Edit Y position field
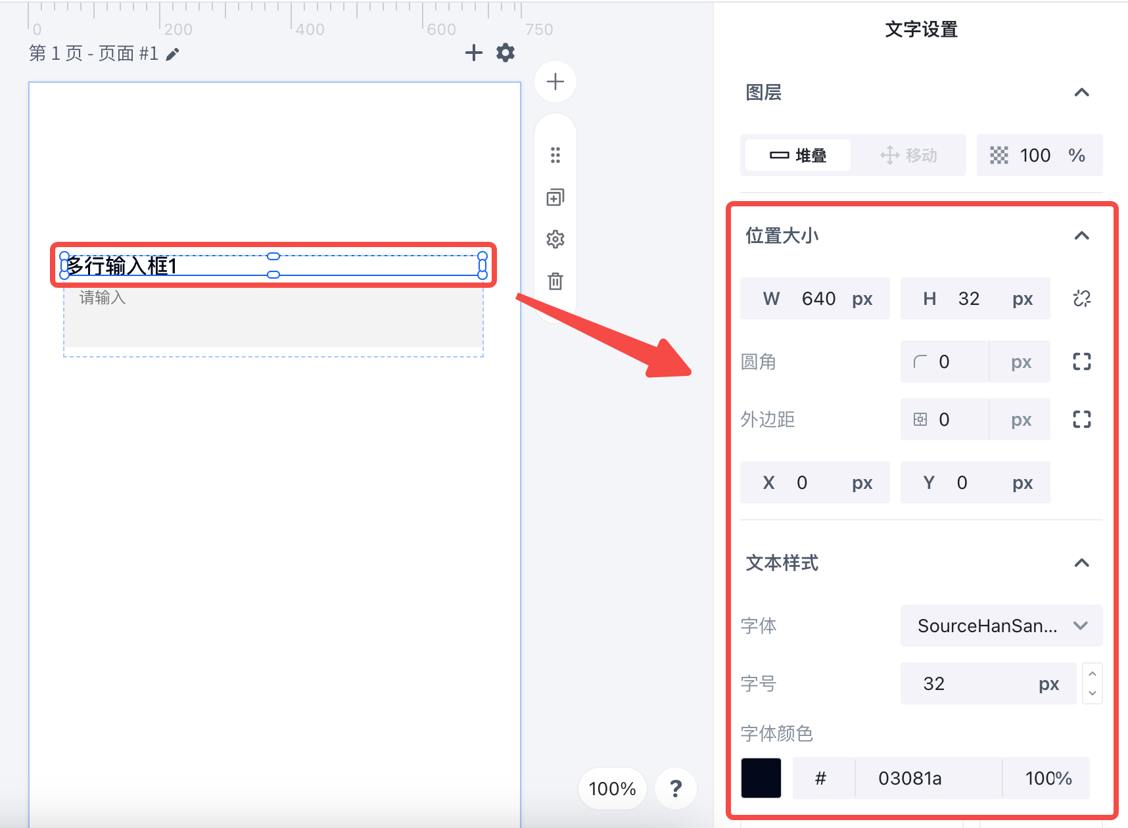Screen dimensions: 1128x828 pos(975,482)
